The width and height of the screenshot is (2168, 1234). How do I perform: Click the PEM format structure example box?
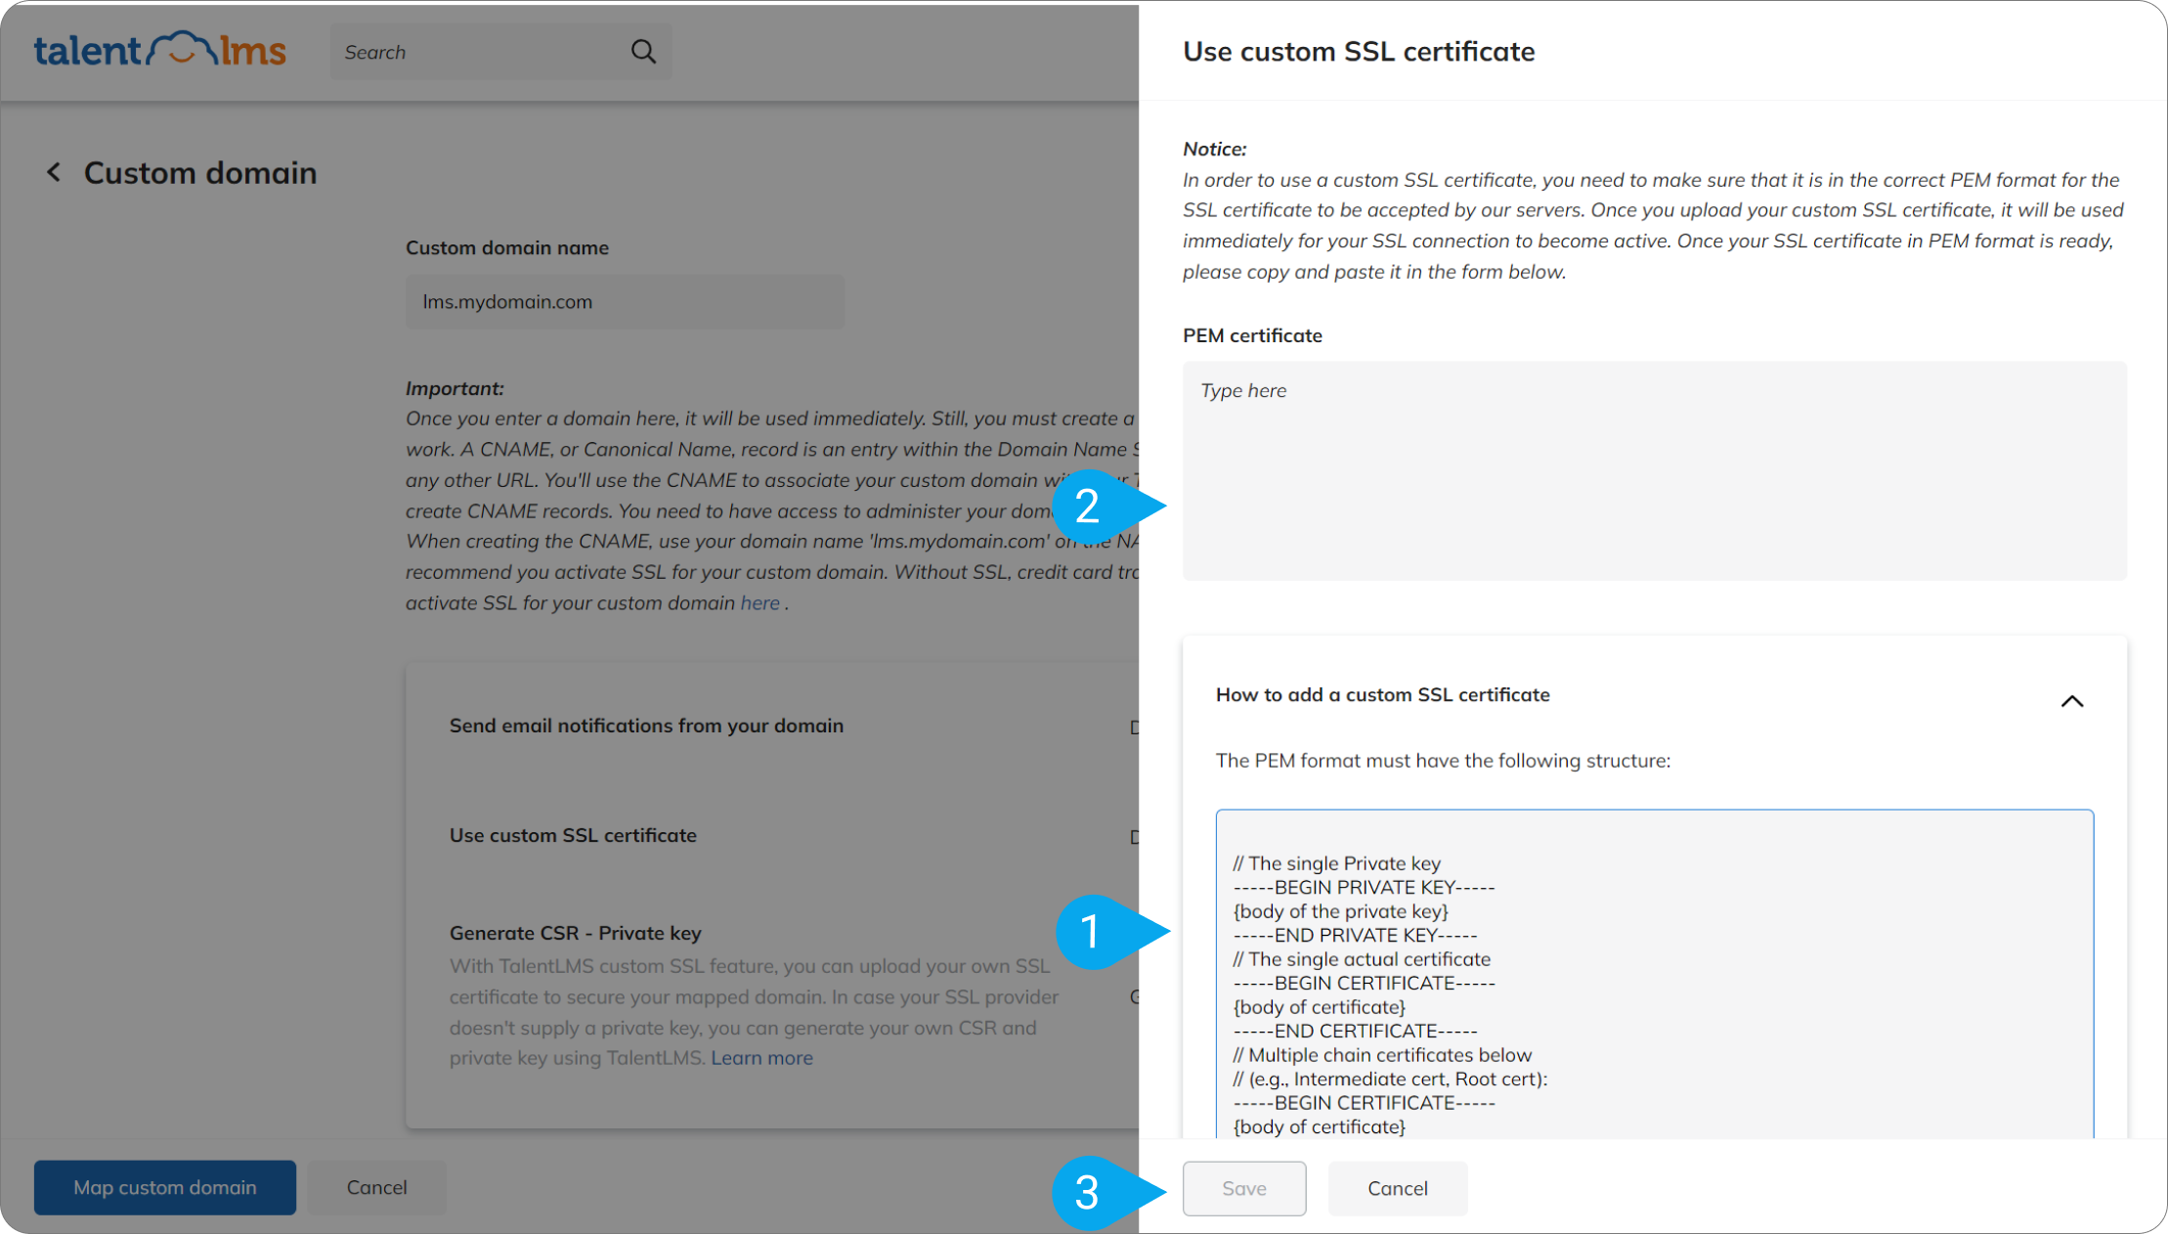1654,978
